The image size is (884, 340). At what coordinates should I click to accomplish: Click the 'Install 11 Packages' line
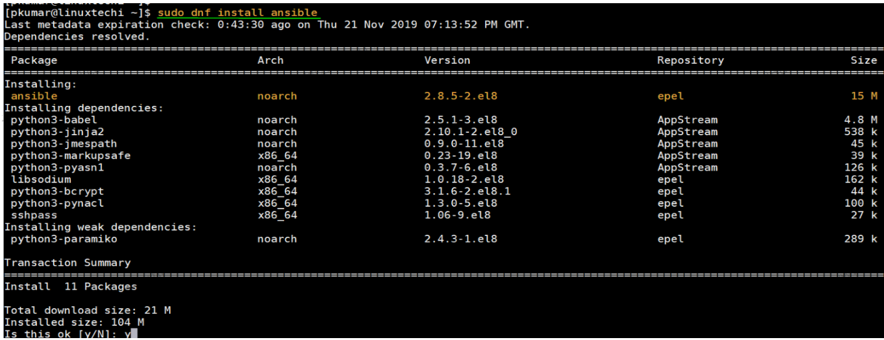tap(70, 286)
